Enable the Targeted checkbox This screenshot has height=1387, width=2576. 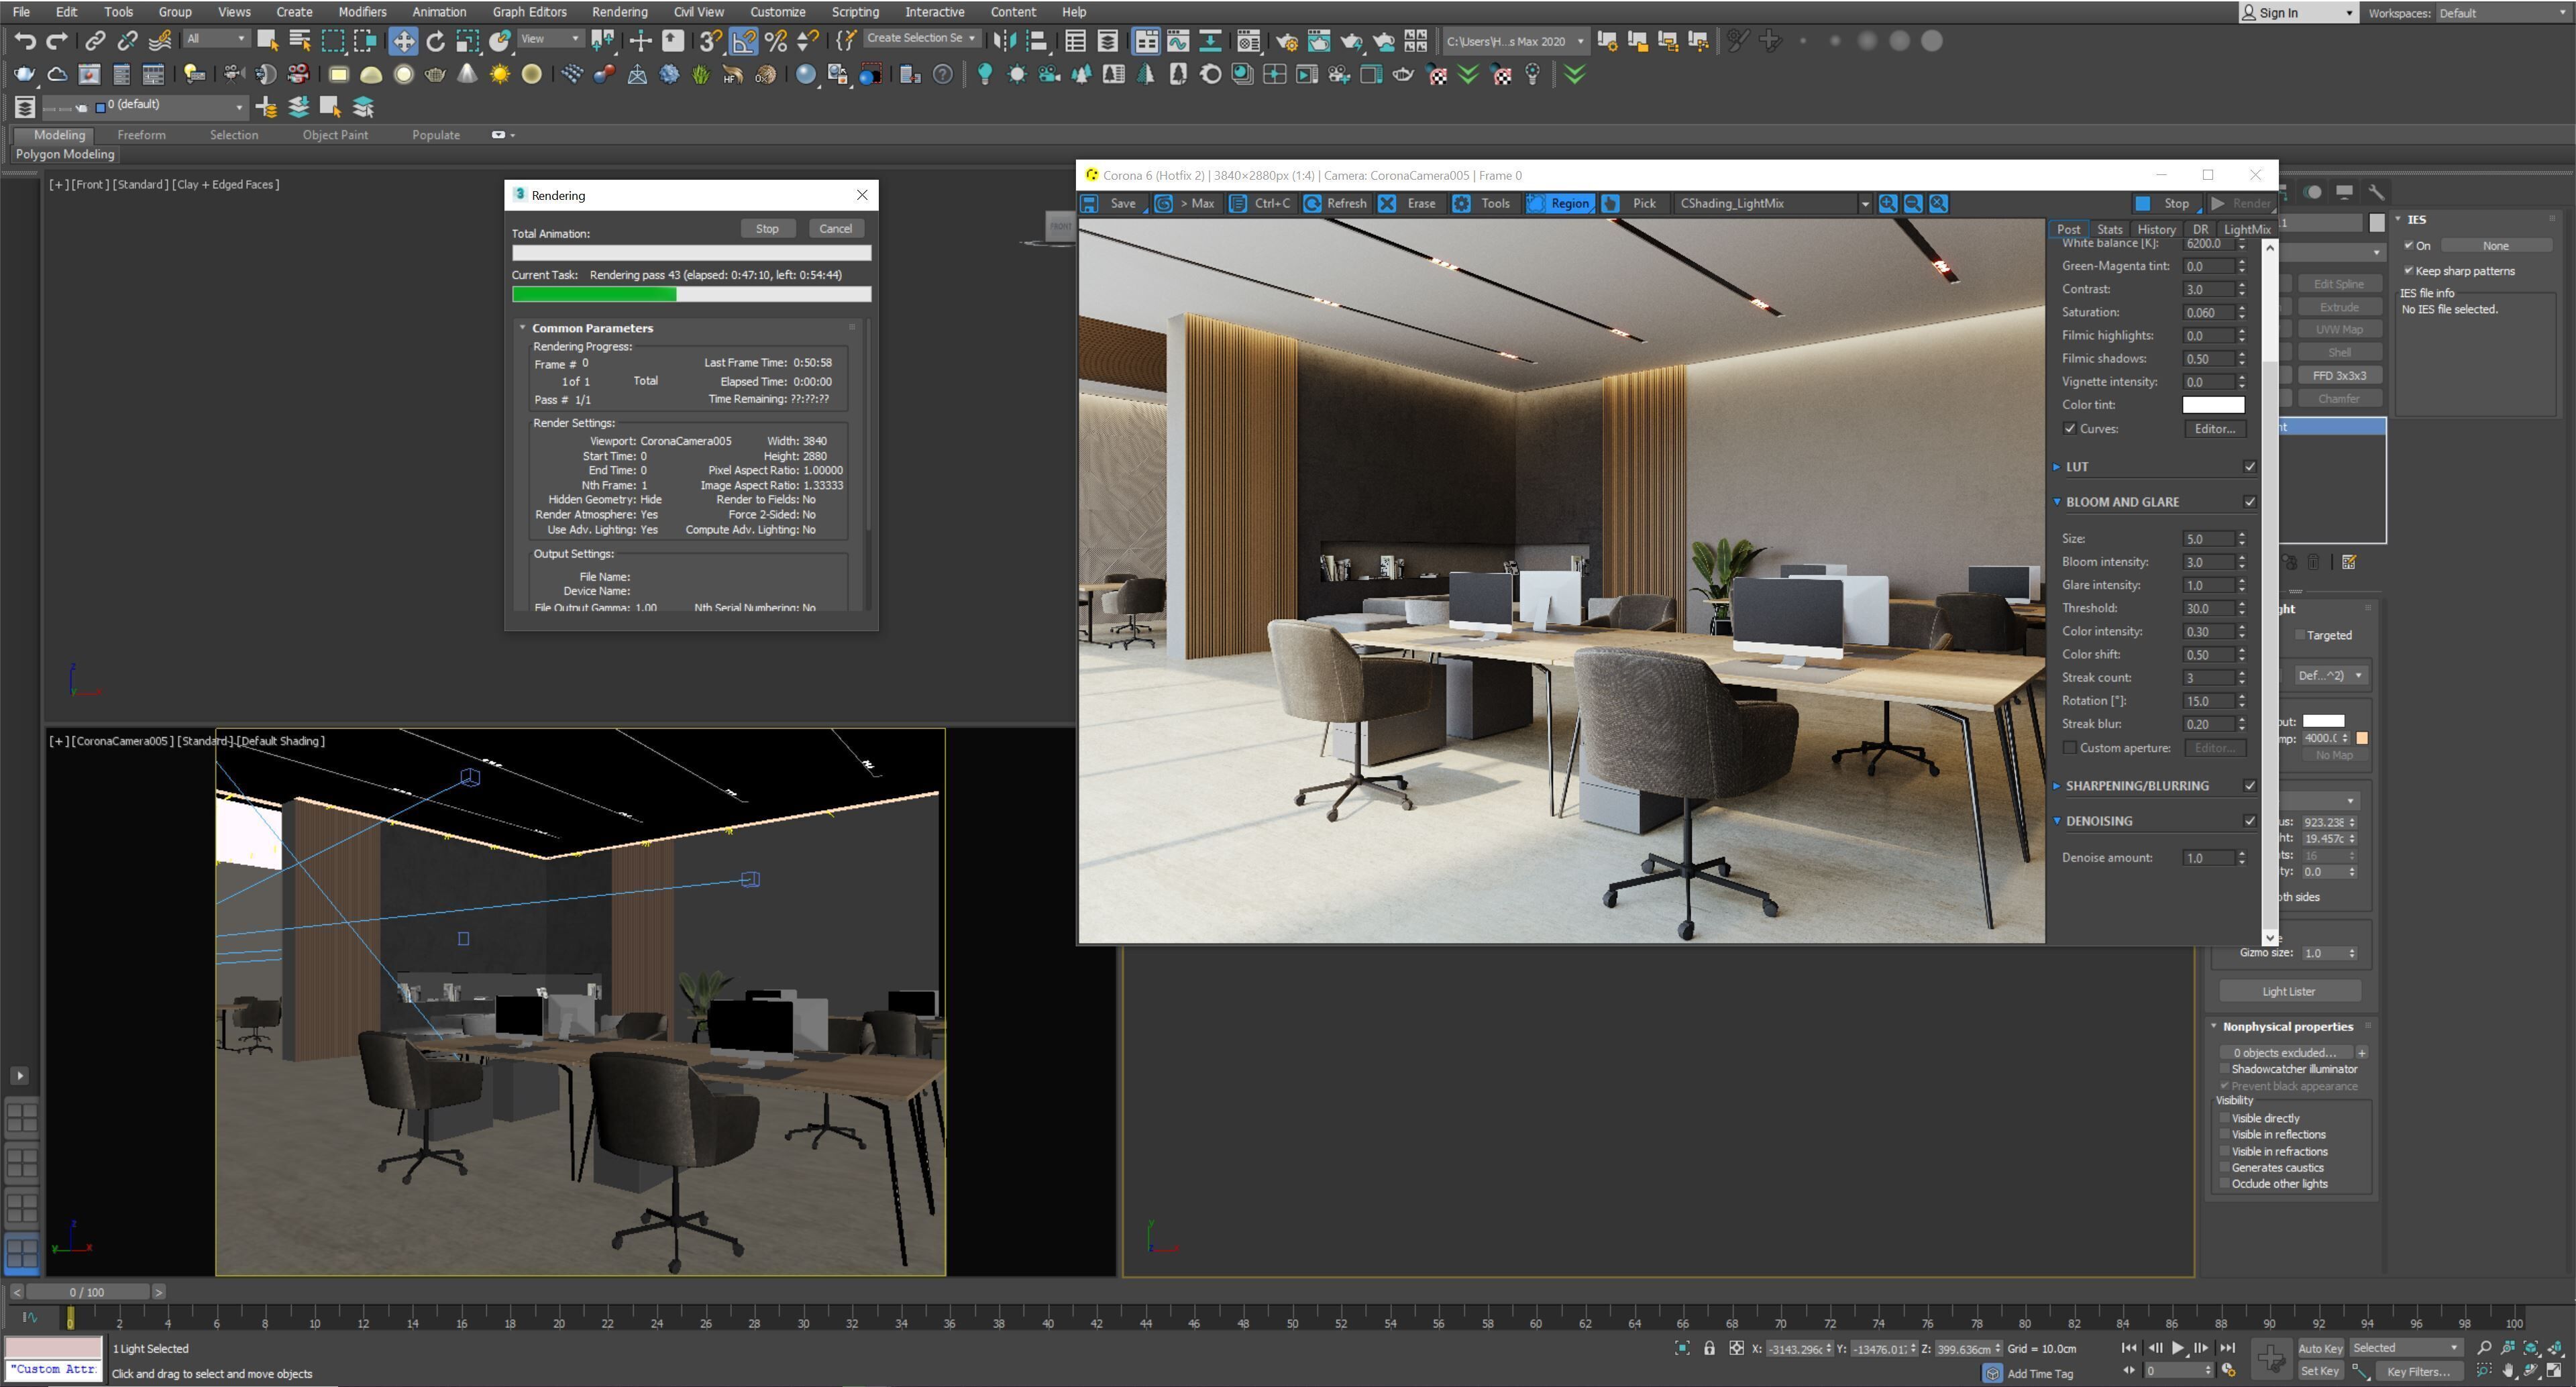[x=2300, y=635]
